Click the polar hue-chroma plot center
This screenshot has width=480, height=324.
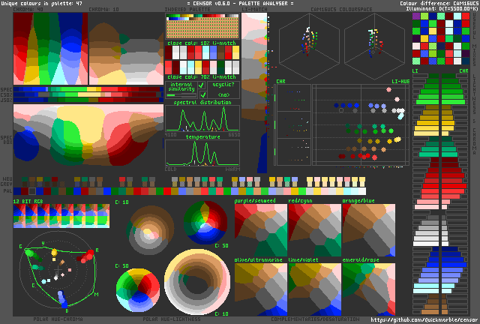tap(58, 270)
